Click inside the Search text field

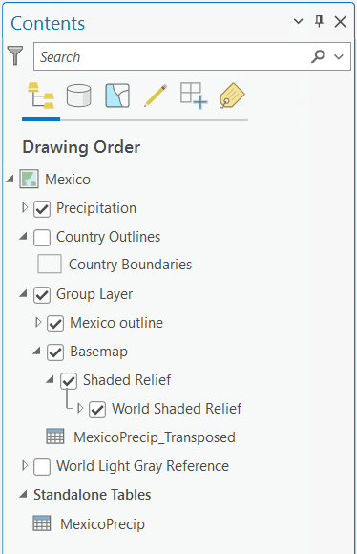tap(172, 56)
